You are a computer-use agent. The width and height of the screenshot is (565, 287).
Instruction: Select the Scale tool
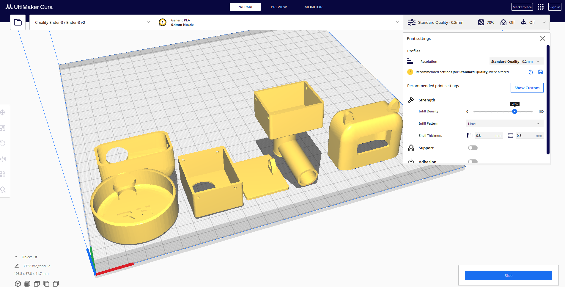click(3, 128)
